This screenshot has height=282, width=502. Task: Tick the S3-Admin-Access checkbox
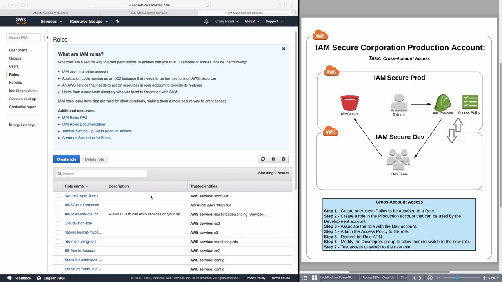58,251
